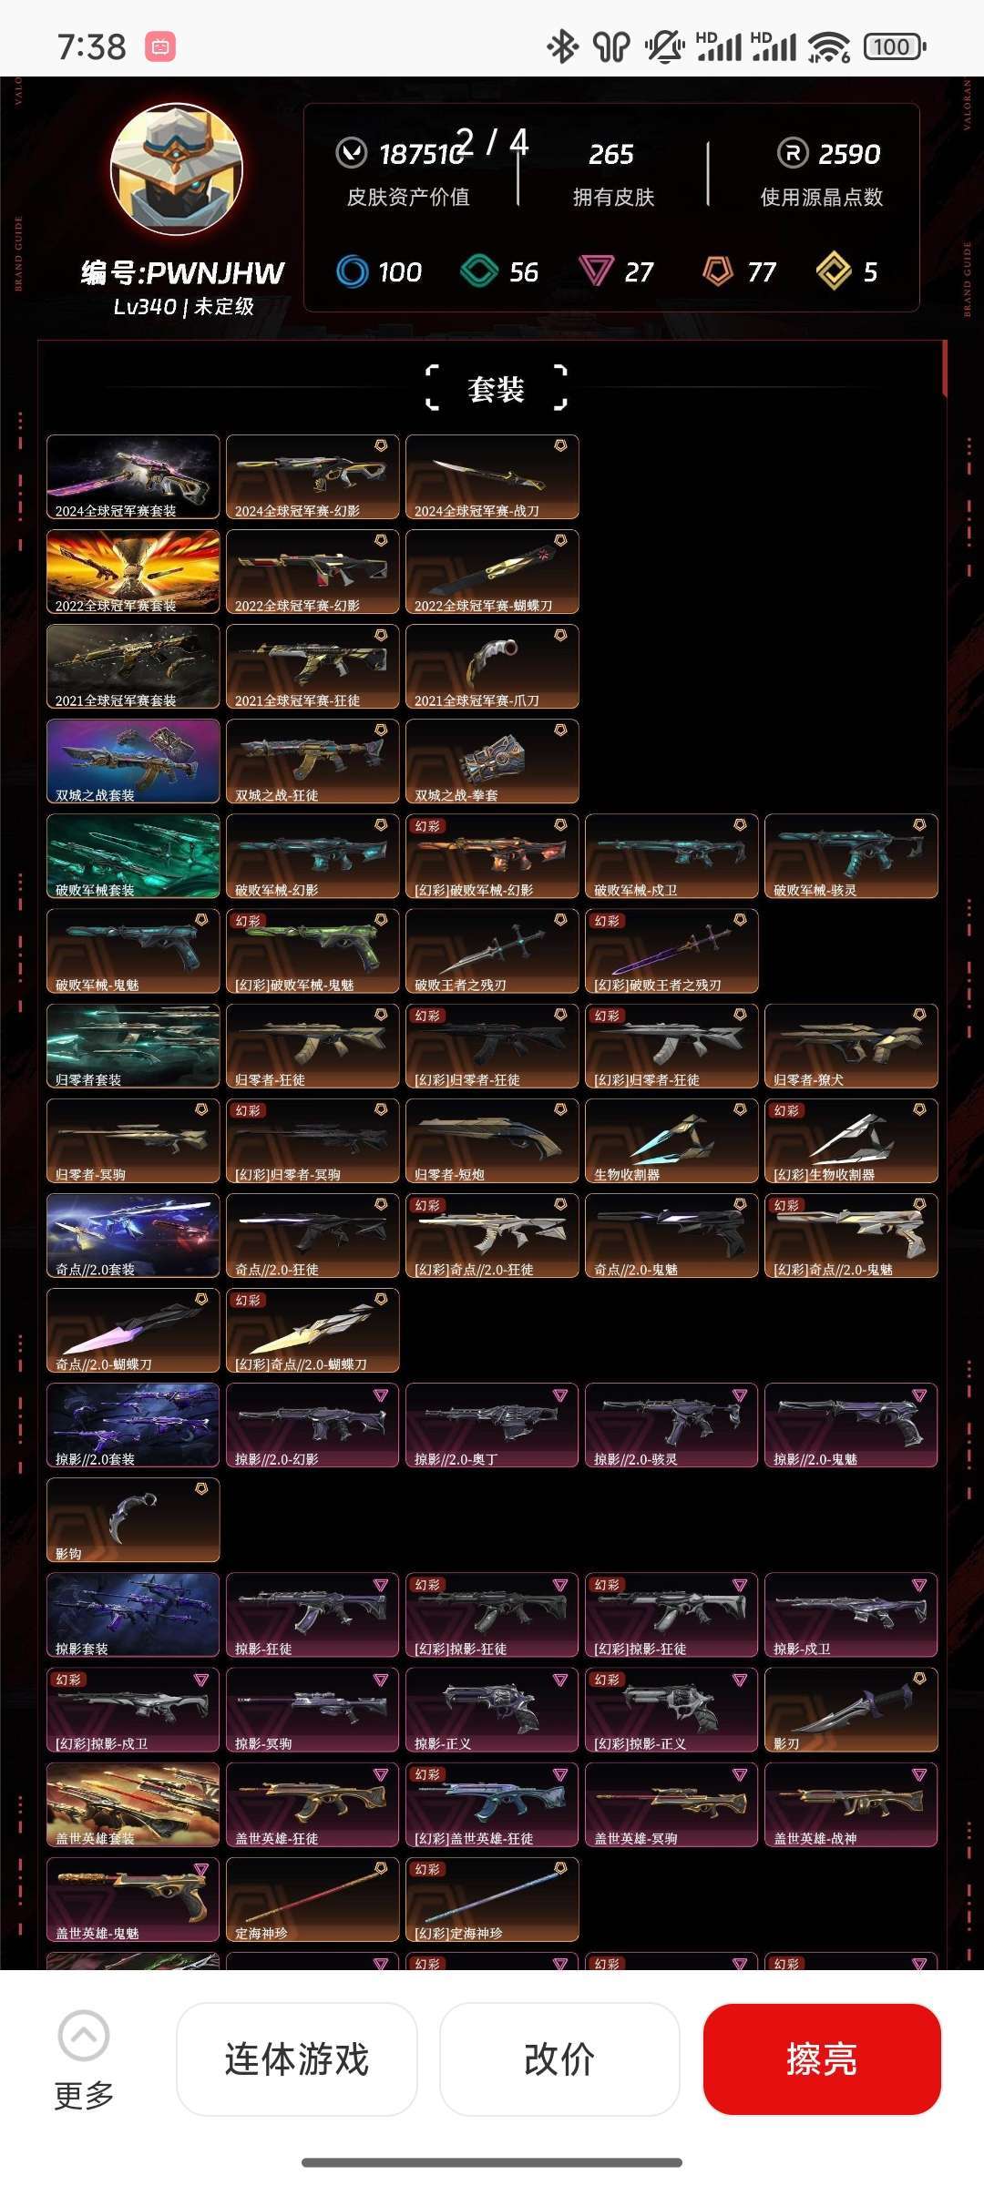Screen dimensions: 984x2186
Task: Tap the red scrollbar indicator at right edge
Action: 945,368
